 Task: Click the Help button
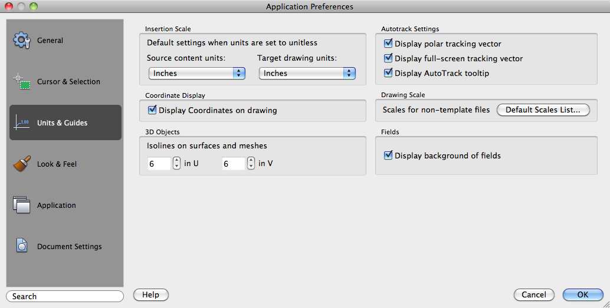click(151, 294)
